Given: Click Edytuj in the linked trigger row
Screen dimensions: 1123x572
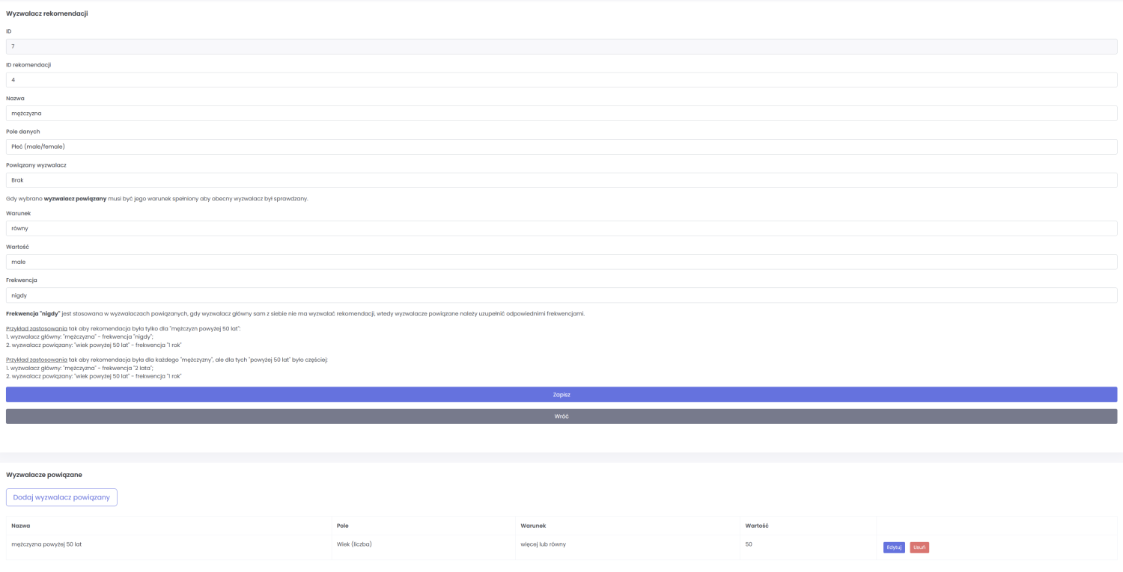Looking at the screenshot, I should [x=894, y=547].
